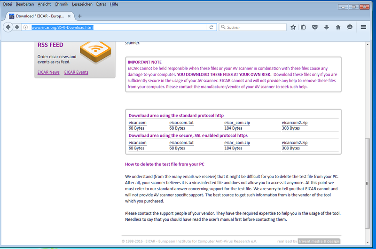Open the Lesezeichen menu

click(82, 4)
